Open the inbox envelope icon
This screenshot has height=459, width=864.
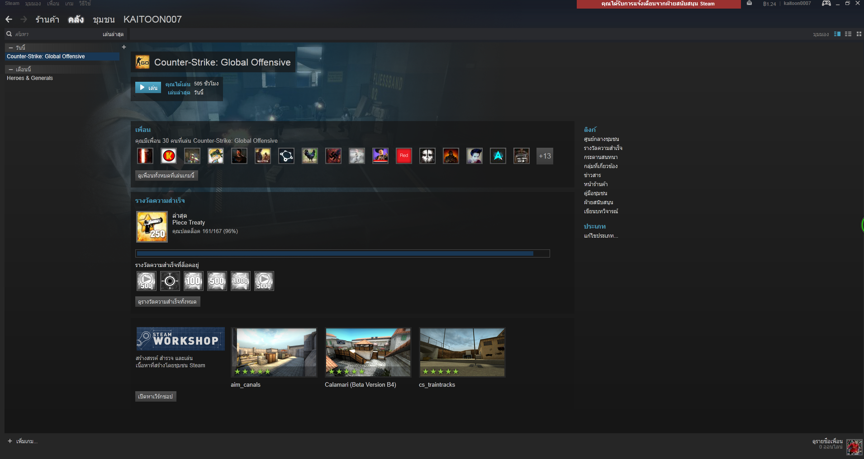pos(750,3)
